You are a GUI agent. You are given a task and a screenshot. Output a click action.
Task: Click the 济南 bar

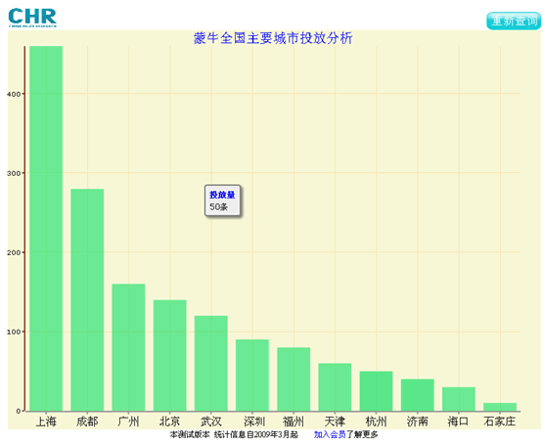tap(418, 395)
